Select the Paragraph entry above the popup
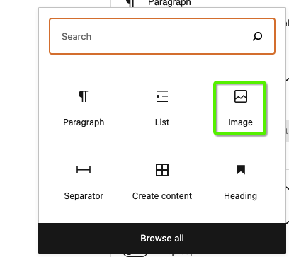The image size is (289, 257). [169, 3]
